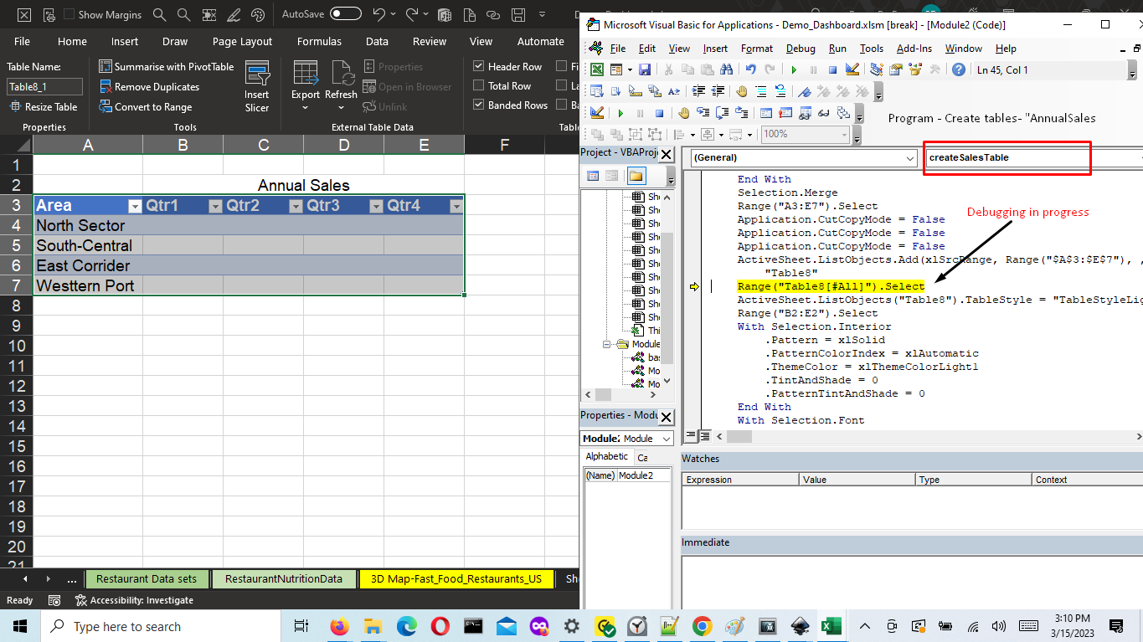This screenshot has height=642, width=1143.
Task: Enable the Total Row option
Action: [x=479, y=85]
